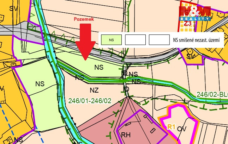The image size is (228, 144).
Task: Click the red Z3 zone label
Action: pos(187,23)
